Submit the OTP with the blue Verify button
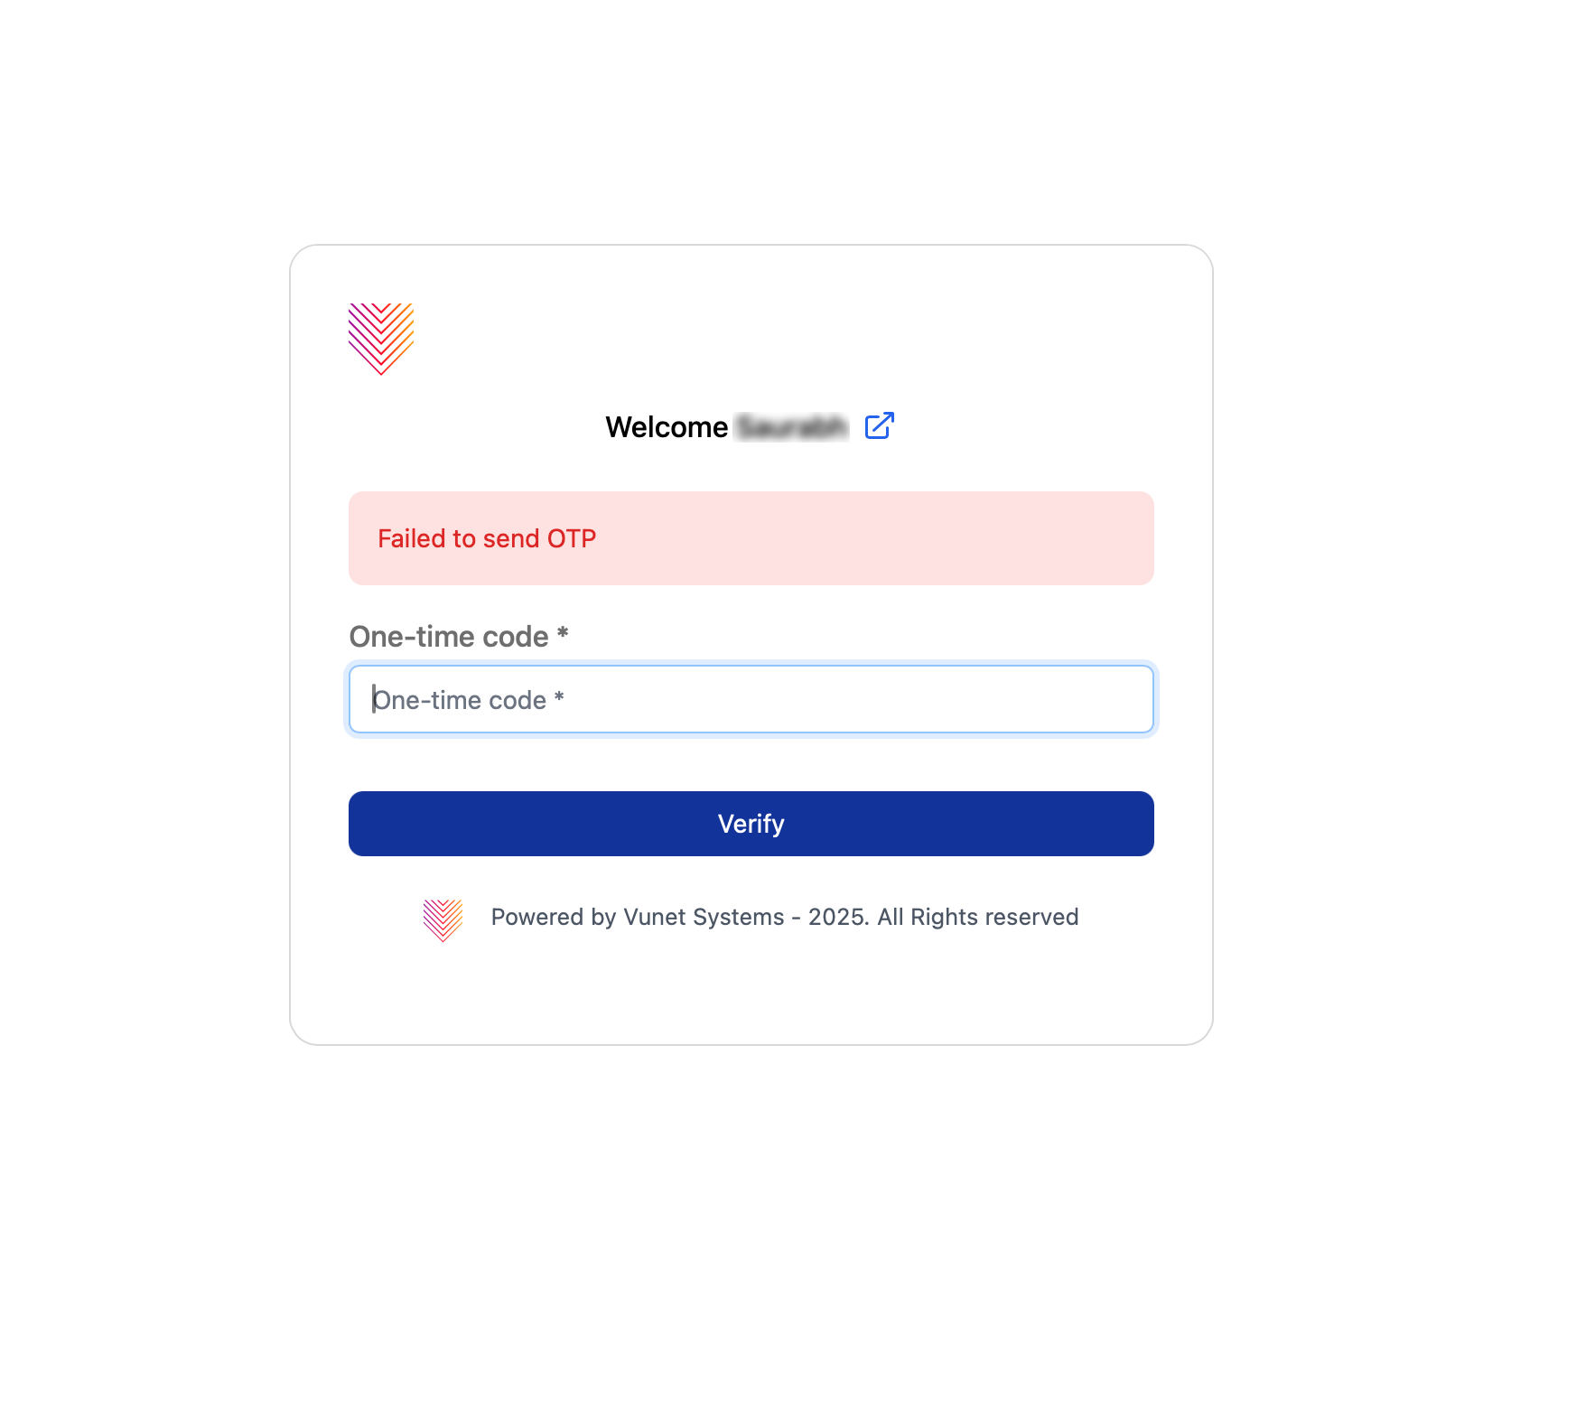Viewport: 1595px width, 1409px height. tap(751, 824)
